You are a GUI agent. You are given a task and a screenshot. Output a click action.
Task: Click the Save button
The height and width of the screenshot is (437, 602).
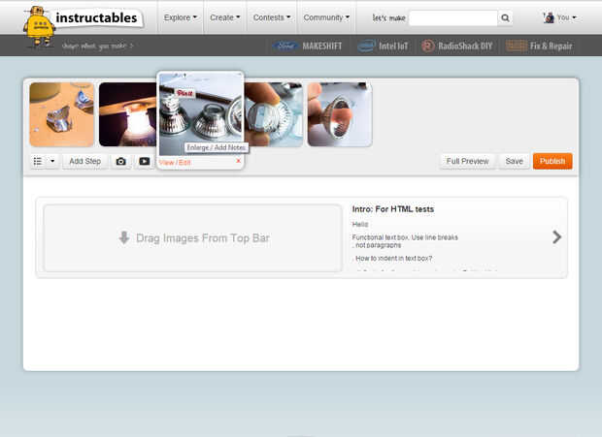(x=514, y=161)
